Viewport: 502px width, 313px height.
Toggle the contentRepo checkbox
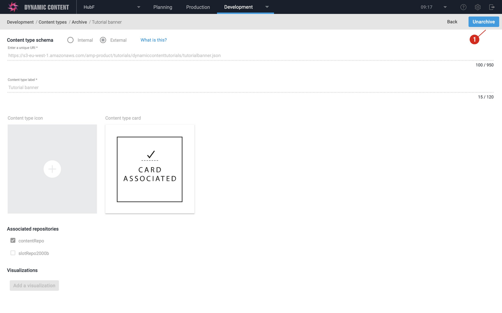[13, 240]
